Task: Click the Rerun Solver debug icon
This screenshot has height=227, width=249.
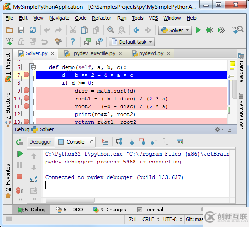Action: (19, 142)
